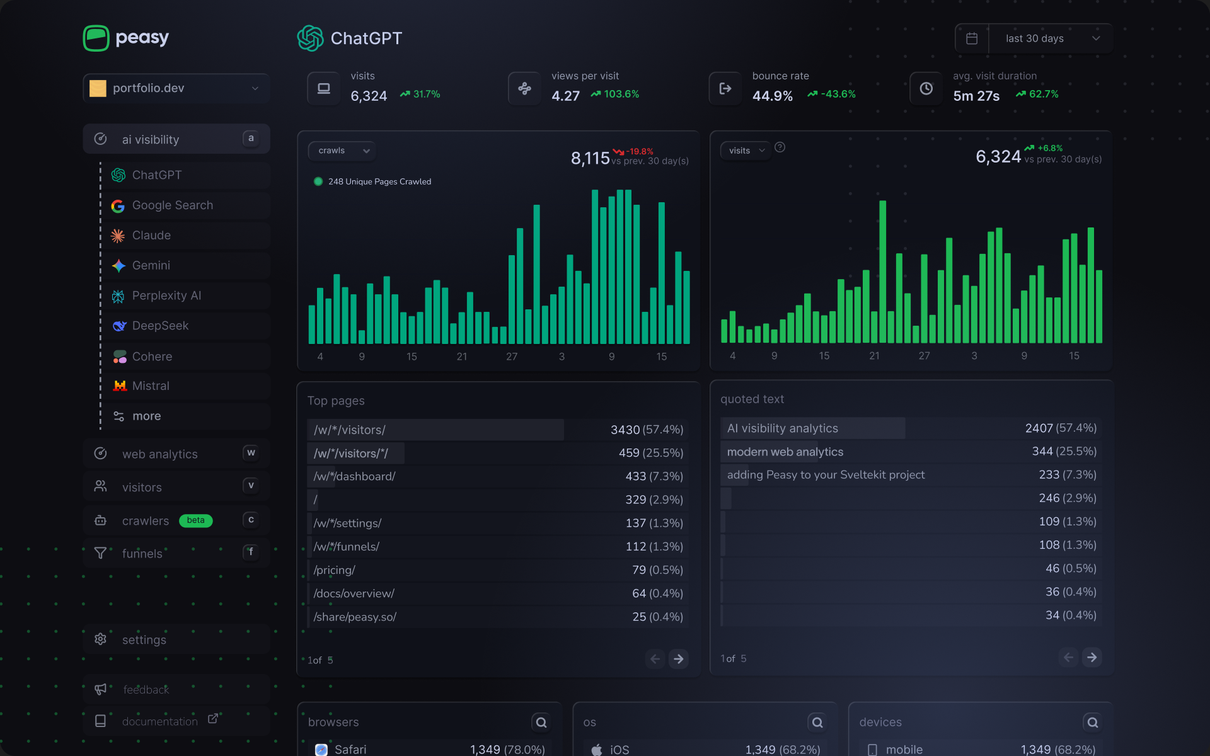
Task: Open the visitors section
Action: (141, 486)
